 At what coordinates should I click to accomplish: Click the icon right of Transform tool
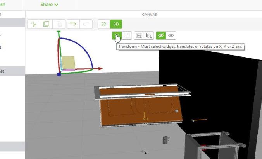(x=127, y=36)
